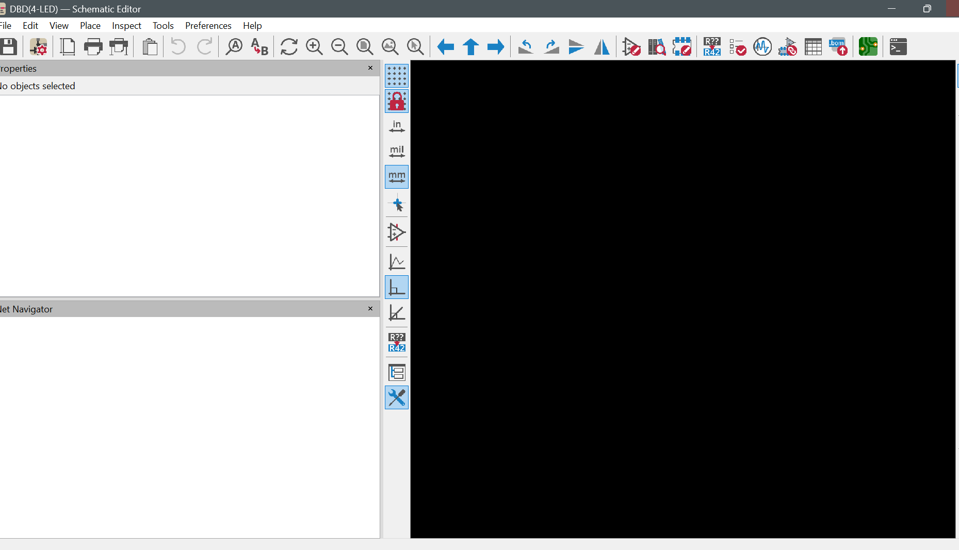Mirror selection horizontally
The height and width of the screenshot is (550, 959).
[x=602, y=47]
